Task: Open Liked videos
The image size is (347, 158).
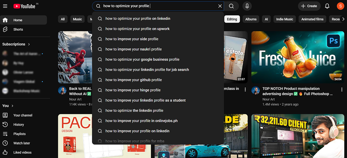Action: pyautogui.click(x=23, y=152)
